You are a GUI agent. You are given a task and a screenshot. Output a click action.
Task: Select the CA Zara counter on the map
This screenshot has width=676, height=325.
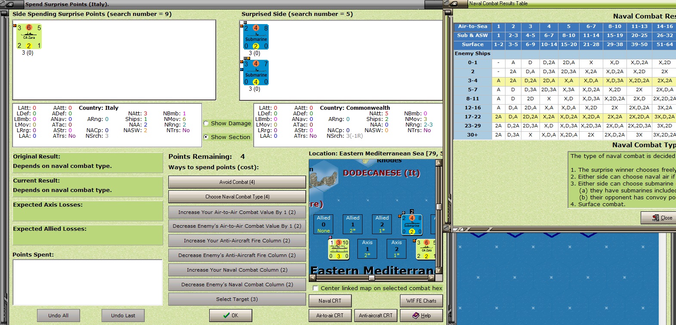pos(426,249)
